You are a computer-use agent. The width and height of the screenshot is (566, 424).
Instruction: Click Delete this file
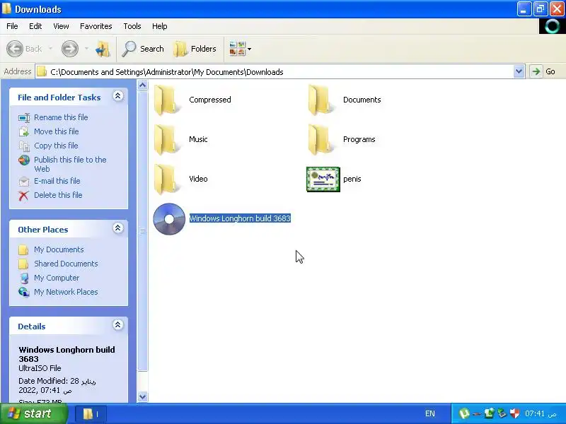pos(58,195)
